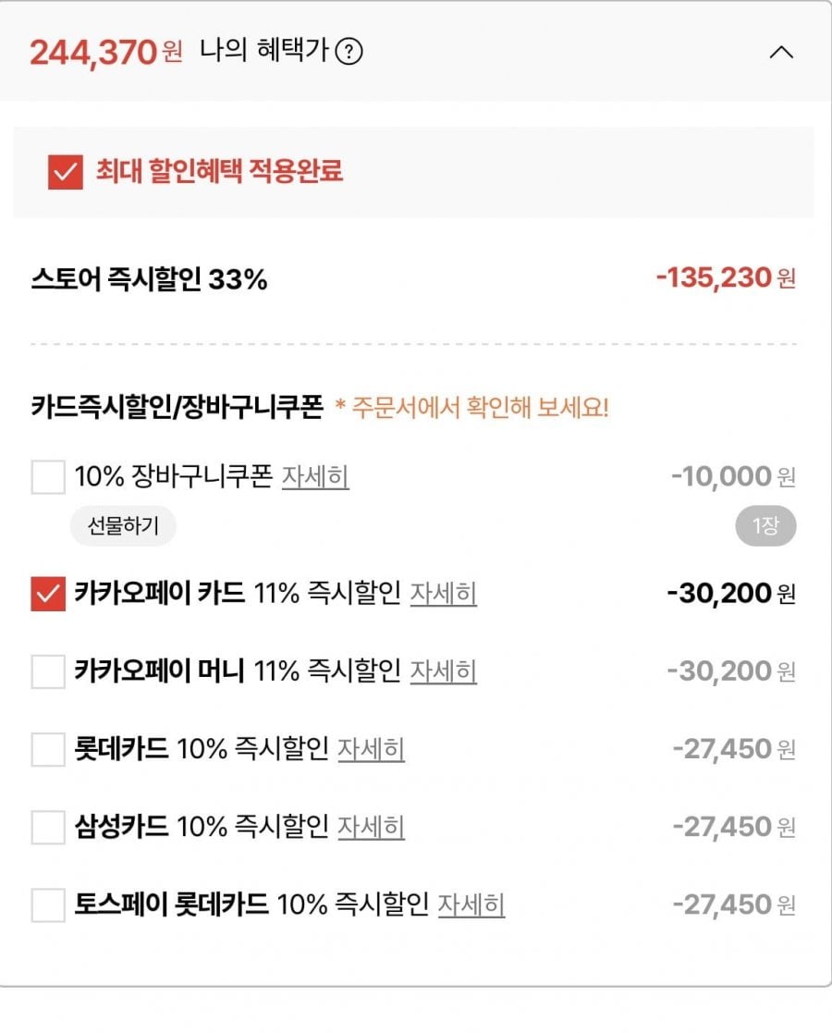Tick the 삼성카드 10% discount checkbox
The width and height of the screenshot is (832, 1033).
click(x=48, y=827)
